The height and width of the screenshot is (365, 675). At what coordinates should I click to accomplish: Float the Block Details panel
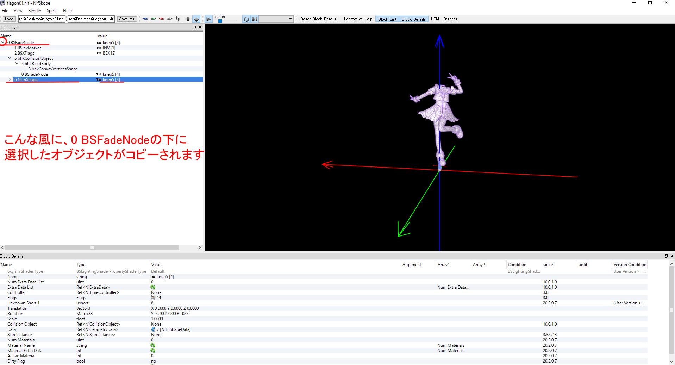666,256
